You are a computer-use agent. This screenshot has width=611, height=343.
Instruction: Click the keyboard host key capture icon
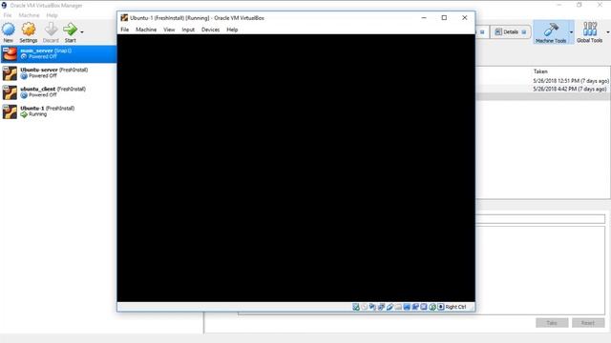point(441,307)
